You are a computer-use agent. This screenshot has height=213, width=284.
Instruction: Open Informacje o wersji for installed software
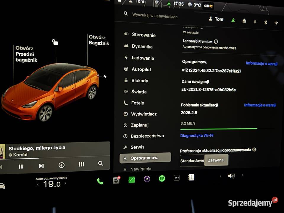[x=262, y=63]
